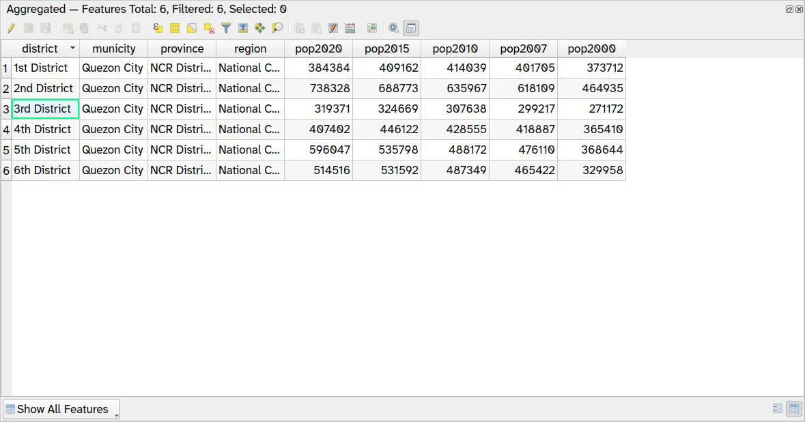Select the 3rd District cell
Image resolution: width=805 pixels, height=422 pixels.
tap(44, 109)
